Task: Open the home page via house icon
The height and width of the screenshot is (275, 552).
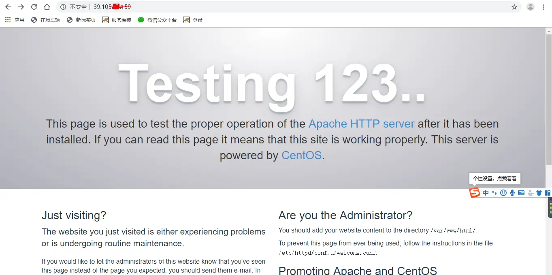Action: coord(47,7)
